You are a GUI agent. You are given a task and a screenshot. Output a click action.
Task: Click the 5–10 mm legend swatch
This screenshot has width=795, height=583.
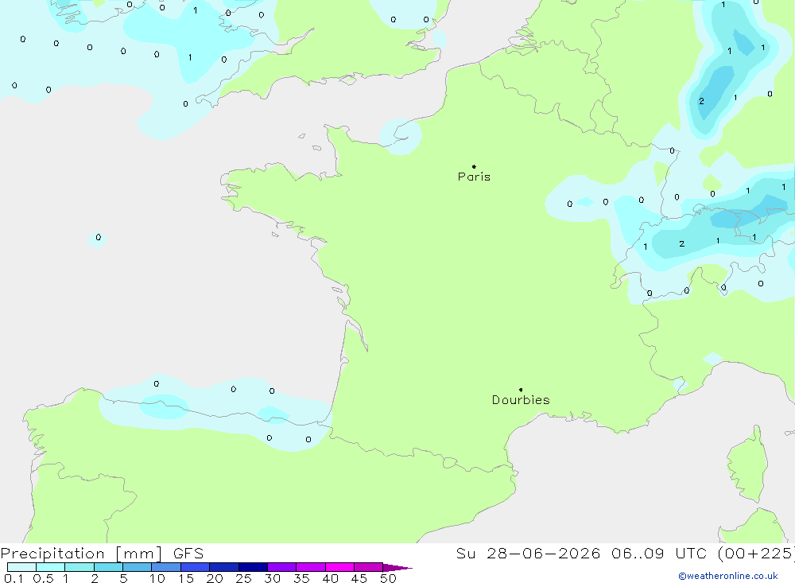[x=138, y=567]
